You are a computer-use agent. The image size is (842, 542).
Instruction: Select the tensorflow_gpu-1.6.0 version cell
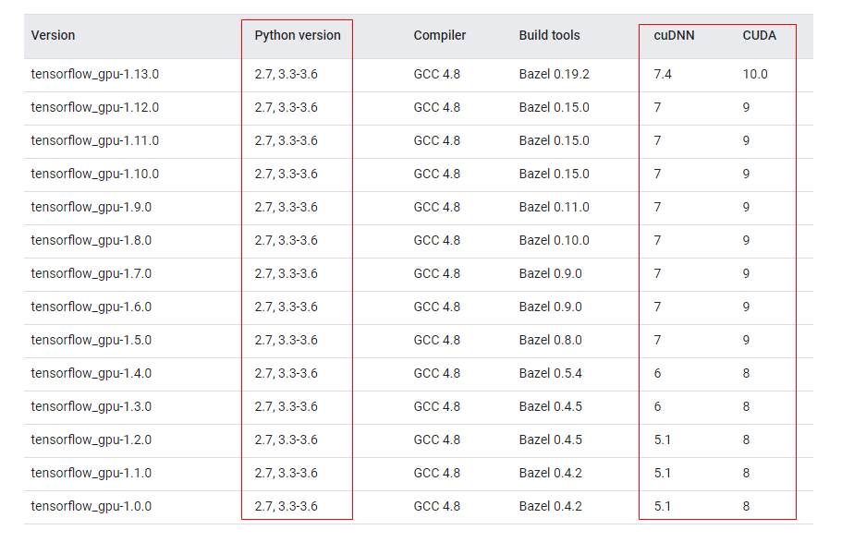[x=92, y=307]
